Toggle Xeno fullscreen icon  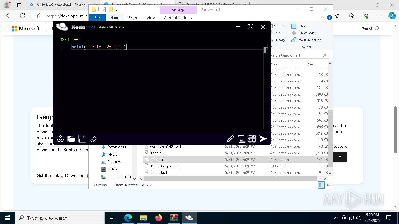(251, 27)
